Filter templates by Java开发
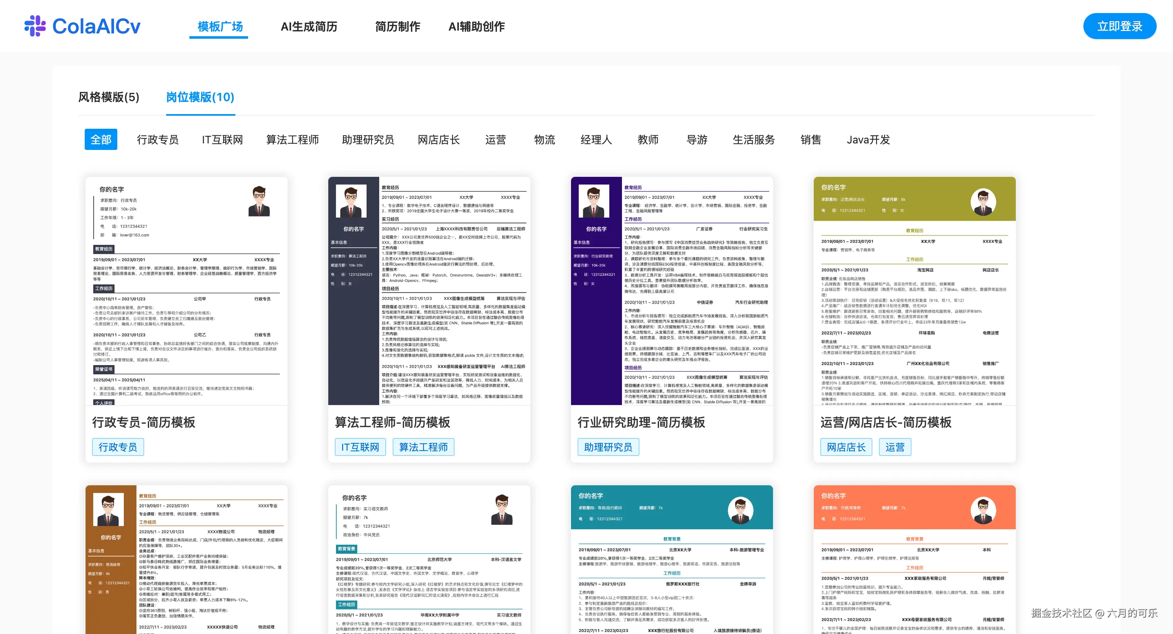The width and height of the screenshot is (1173, 634). coord(868,139)
